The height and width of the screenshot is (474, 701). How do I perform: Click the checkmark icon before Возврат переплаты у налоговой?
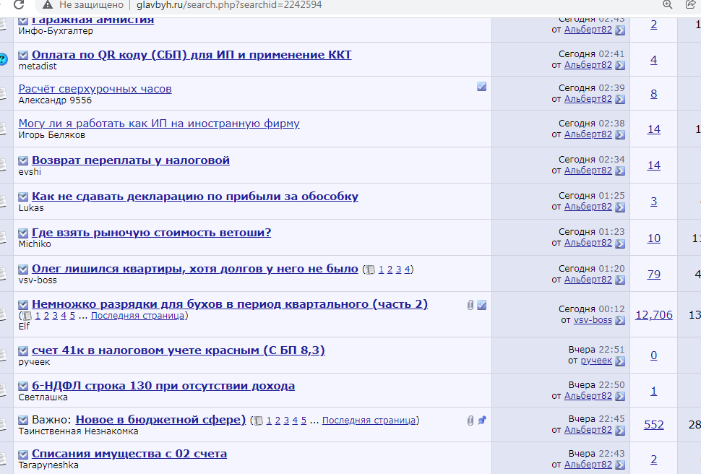(23, 160)
